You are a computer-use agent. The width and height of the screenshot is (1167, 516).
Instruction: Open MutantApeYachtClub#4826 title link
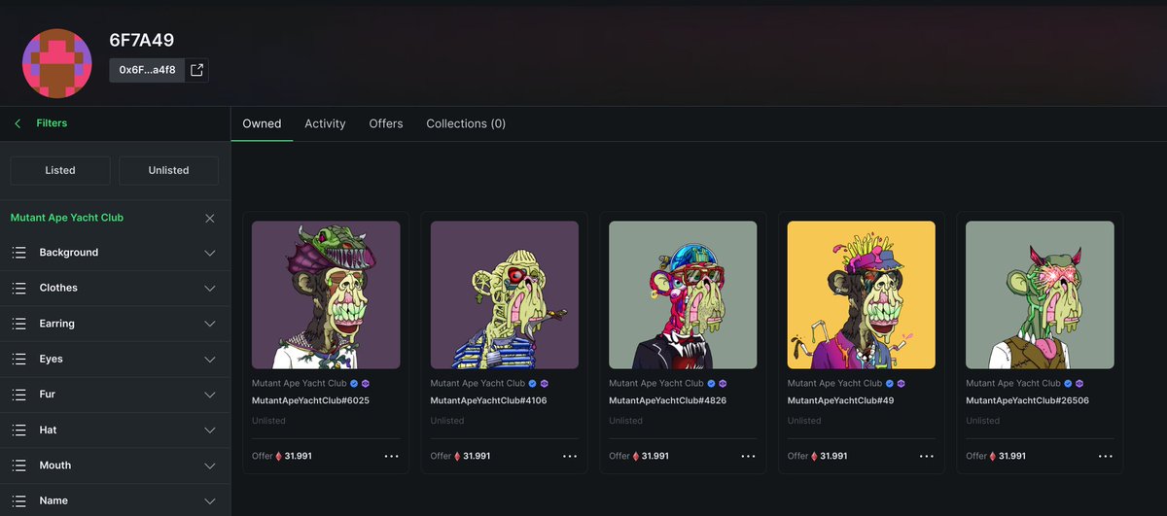(668, 400)
